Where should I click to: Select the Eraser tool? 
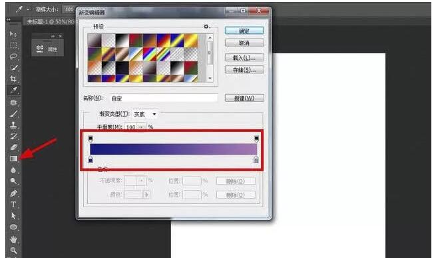[x=13, y=147]
